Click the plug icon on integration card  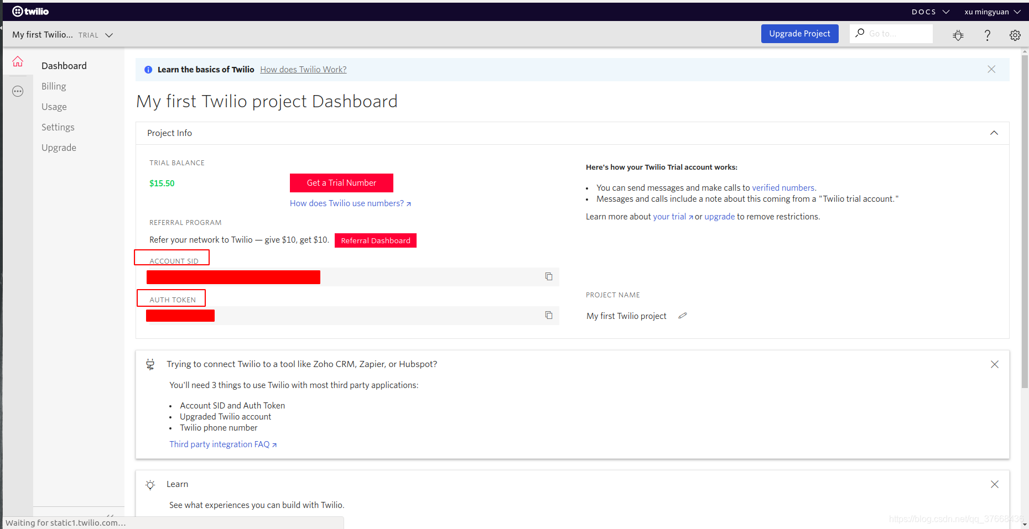(150, 364)
